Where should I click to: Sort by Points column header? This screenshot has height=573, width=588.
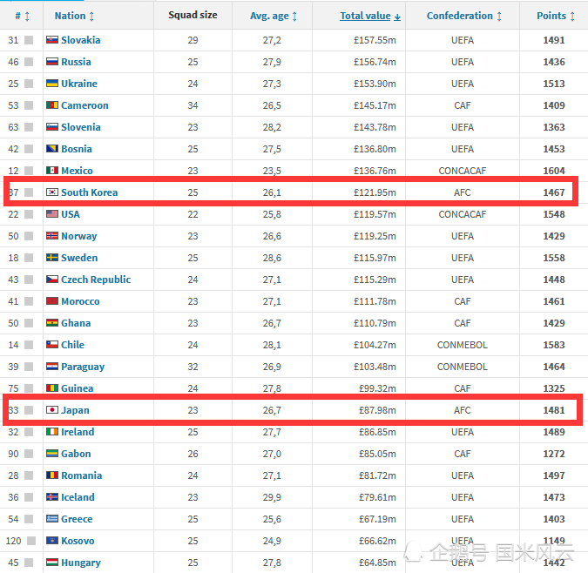coord(556,16)
